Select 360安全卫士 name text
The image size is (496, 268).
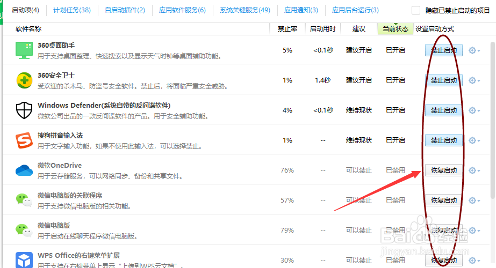coord(56,75)
